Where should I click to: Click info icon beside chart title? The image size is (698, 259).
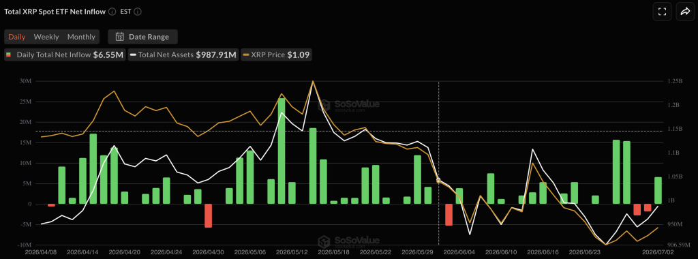click(112, 12)
